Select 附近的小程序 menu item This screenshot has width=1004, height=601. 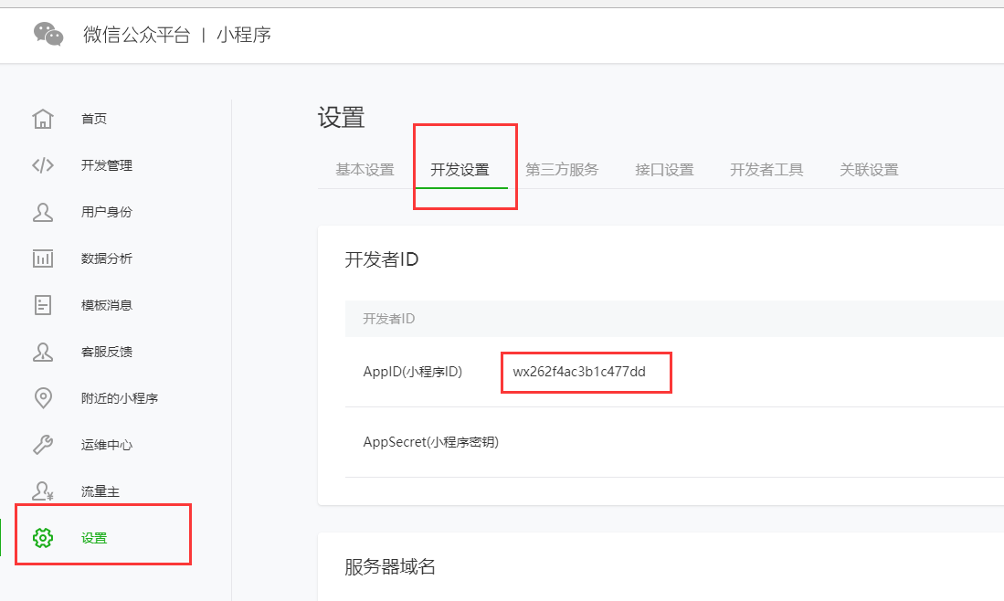point(120,398)
